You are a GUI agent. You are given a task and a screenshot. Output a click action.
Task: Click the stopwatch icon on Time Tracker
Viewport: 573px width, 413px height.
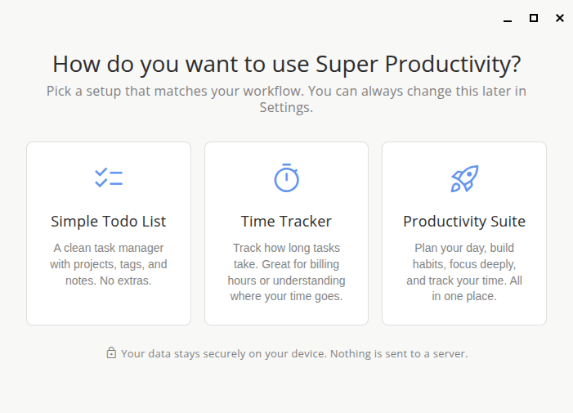[286, 177]
